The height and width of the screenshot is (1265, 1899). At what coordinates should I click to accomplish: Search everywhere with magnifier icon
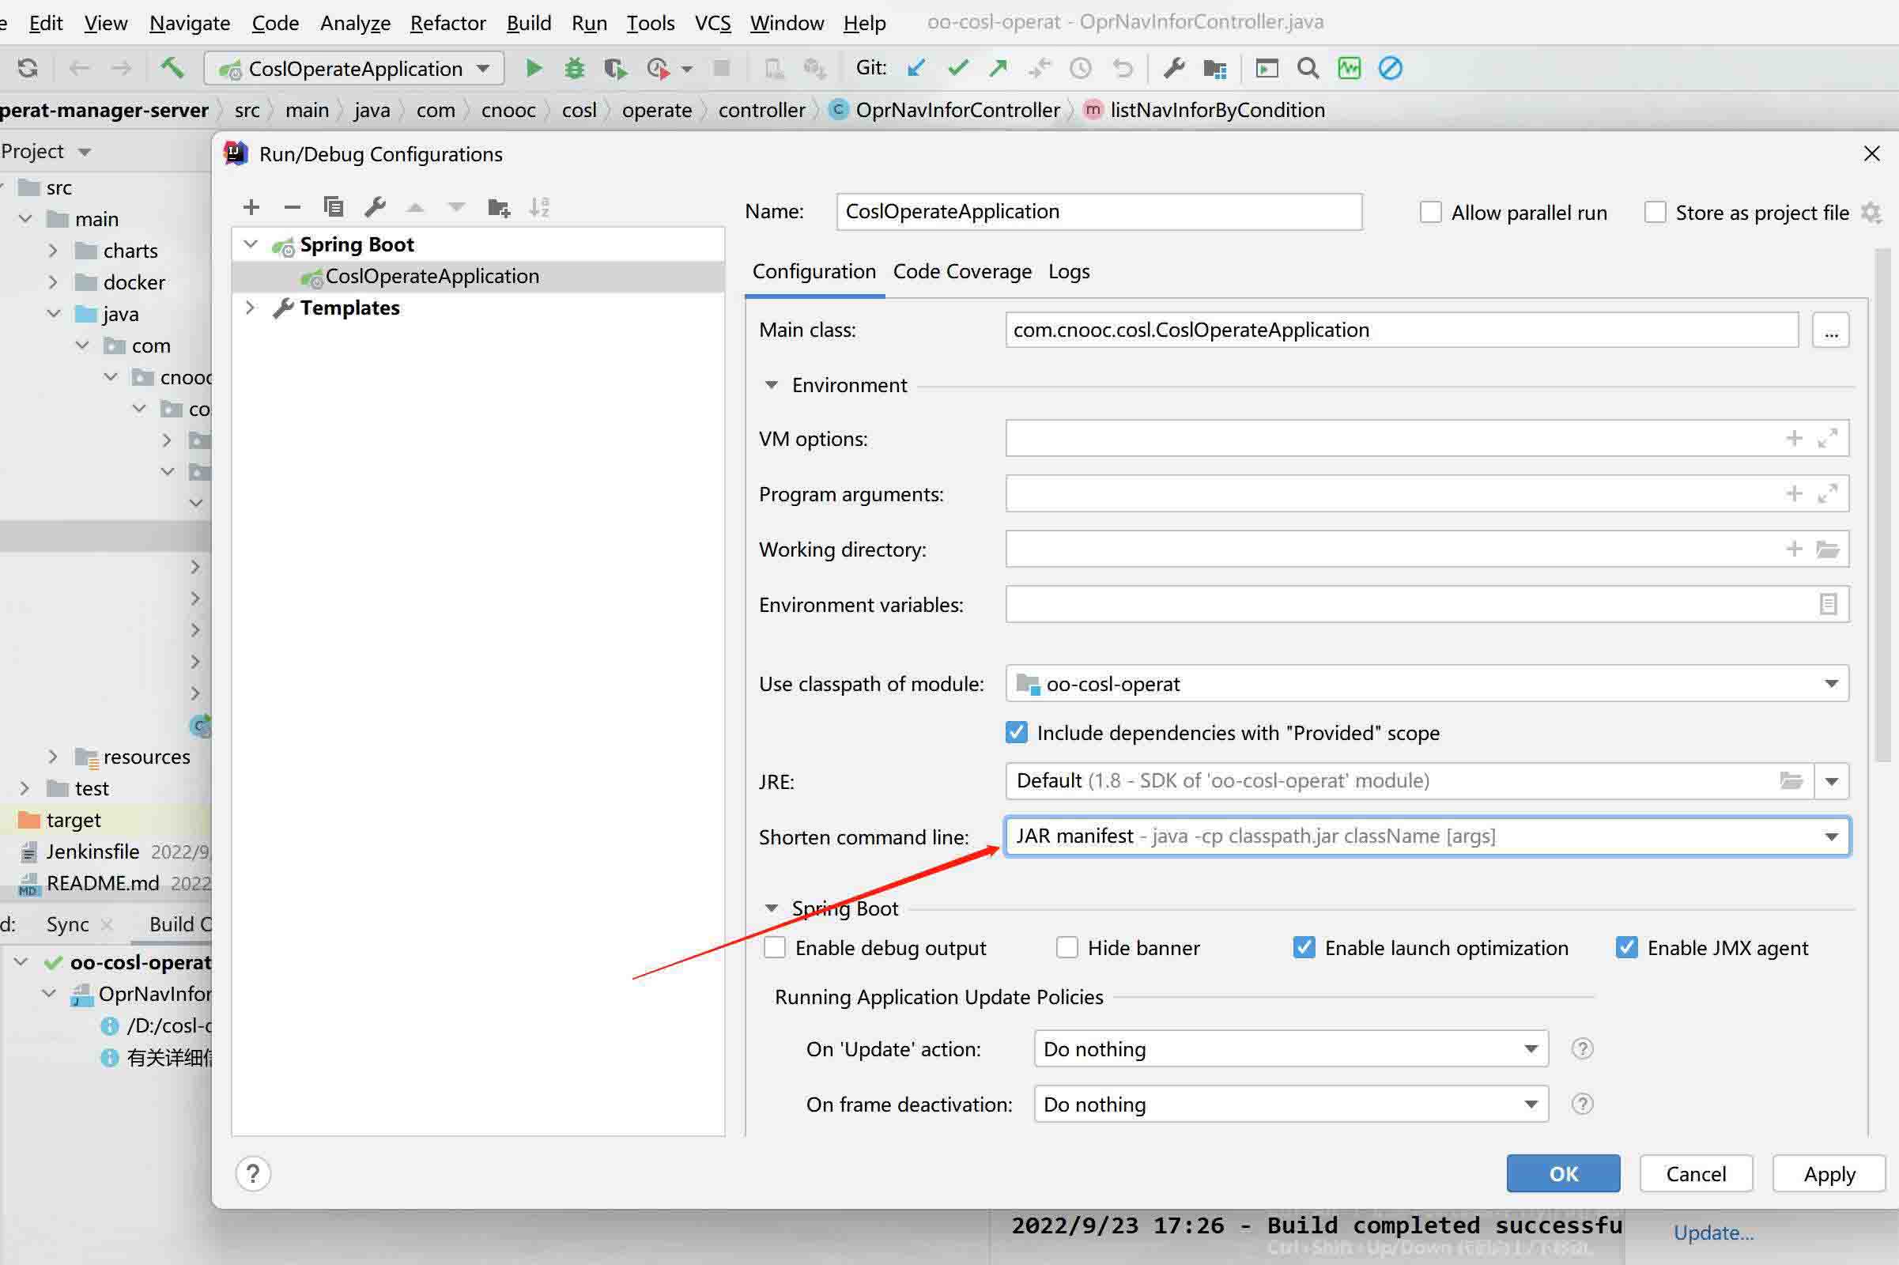pos(1308,69)
